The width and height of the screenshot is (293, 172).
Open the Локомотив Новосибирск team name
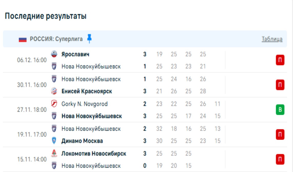tap(94, 154)
